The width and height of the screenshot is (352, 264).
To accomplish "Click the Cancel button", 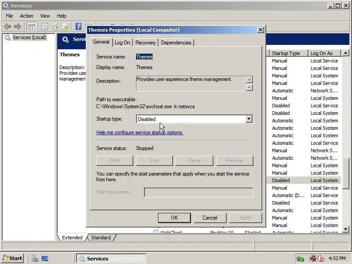I will click(x=210, y=218).
